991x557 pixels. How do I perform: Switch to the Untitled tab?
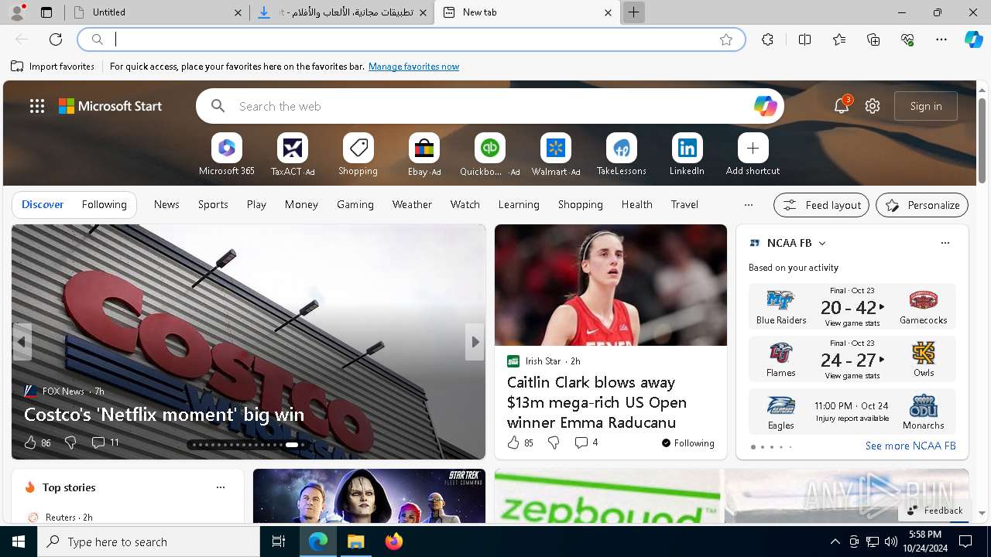tap(159, 12)
